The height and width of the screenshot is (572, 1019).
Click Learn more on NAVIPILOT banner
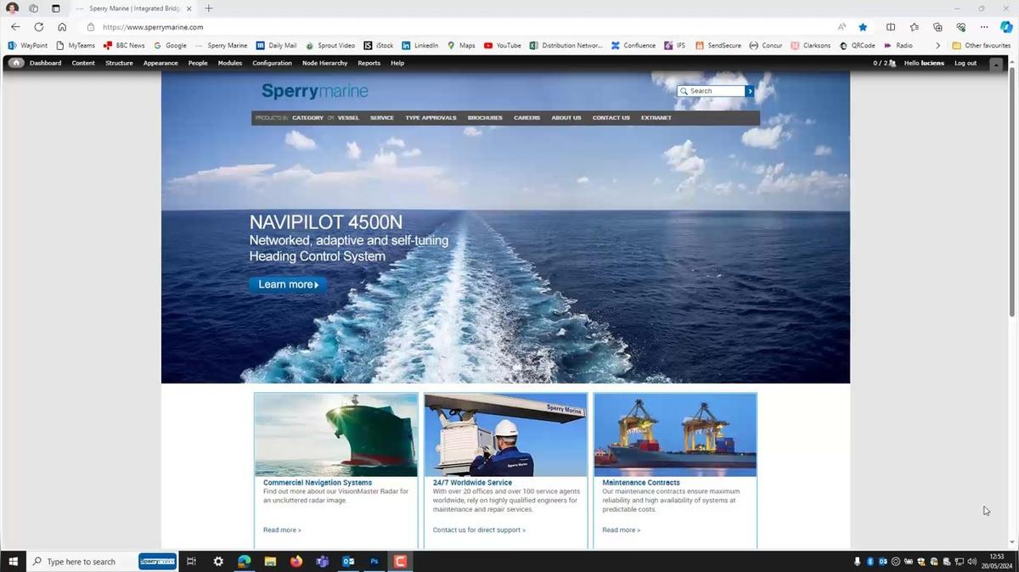288,284
